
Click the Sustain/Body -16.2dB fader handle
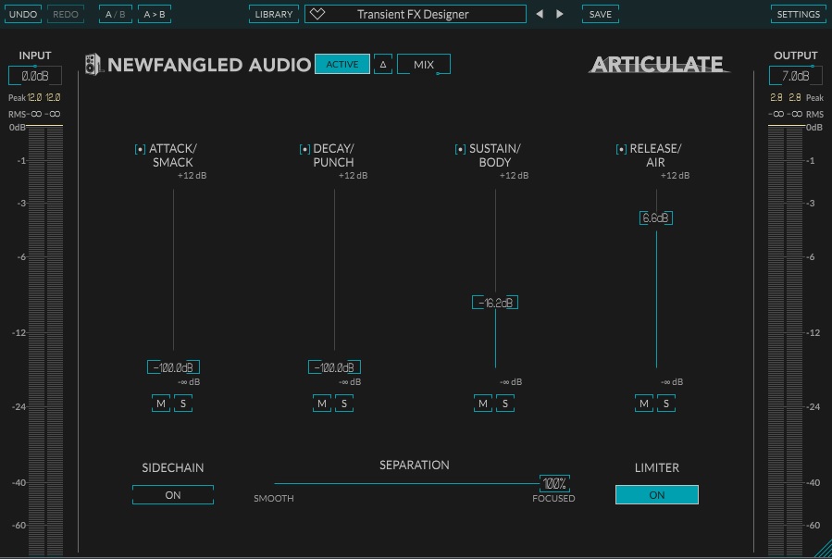[x=495, y=303]
